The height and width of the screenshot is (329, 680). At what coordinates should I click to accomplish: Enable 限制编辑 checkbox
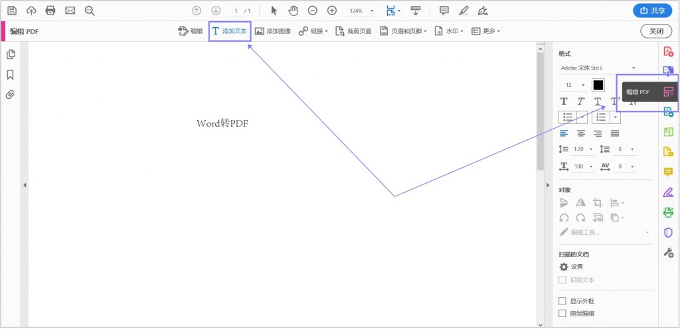click(x=562, y=314)
